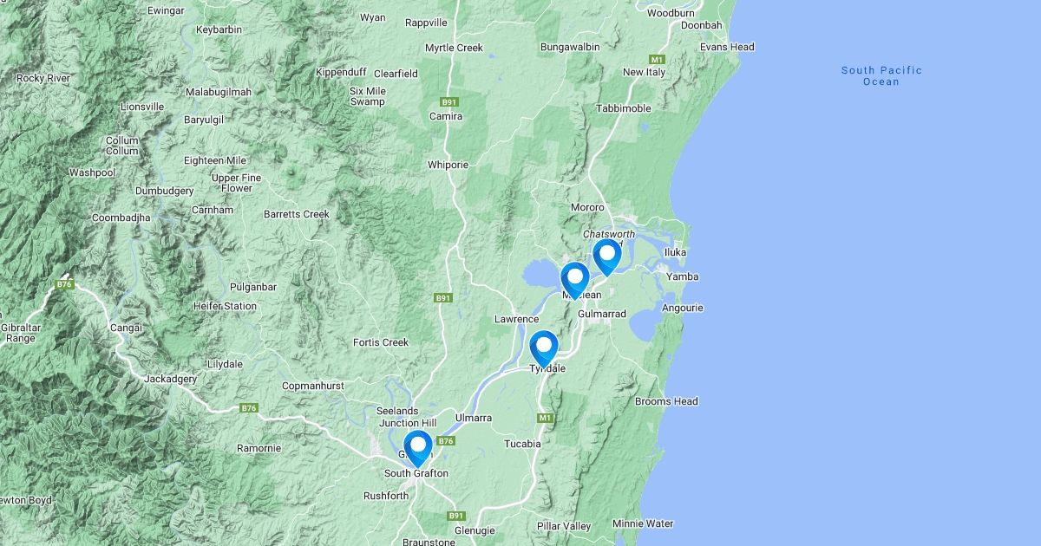Select the New Italy label
The height and width of the screenshot is (546, 1041).
(645, 72)
